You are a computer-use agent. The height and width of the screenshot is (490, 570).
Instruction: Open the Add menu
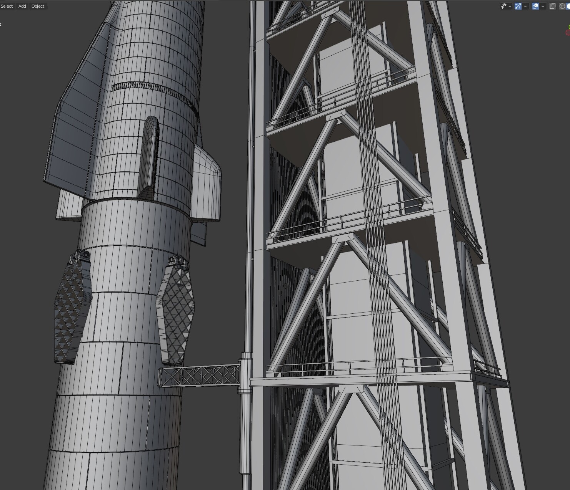click(x=22, y=6)
